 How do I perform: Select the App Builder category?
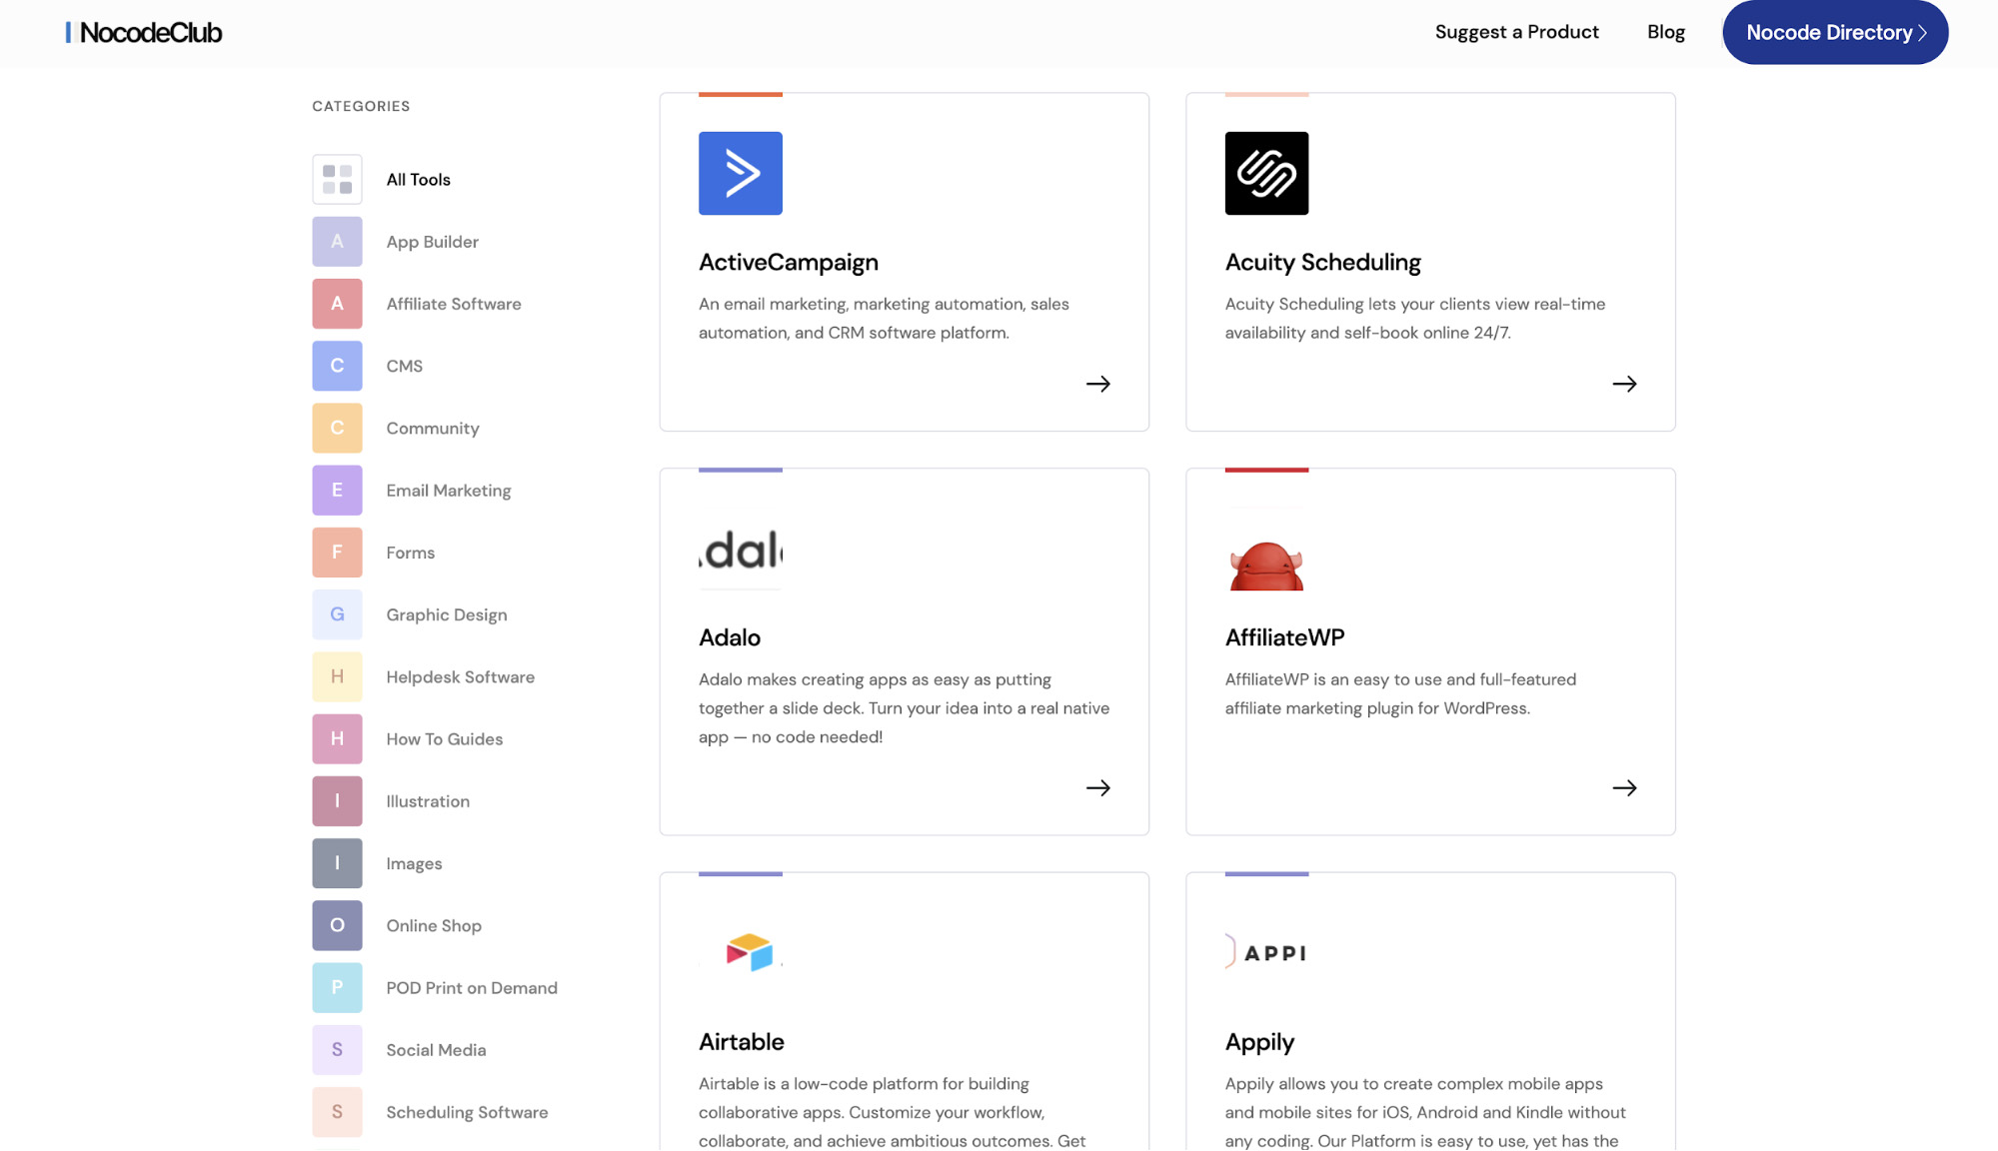tap(432, 242)
